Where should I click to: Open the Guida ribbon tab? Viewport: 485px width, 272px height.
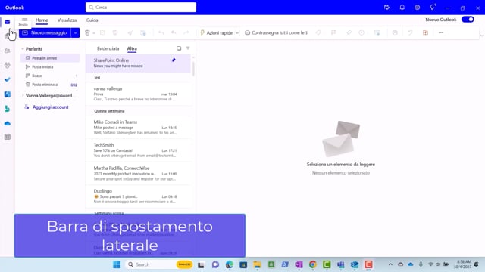[x=92, y=20]
